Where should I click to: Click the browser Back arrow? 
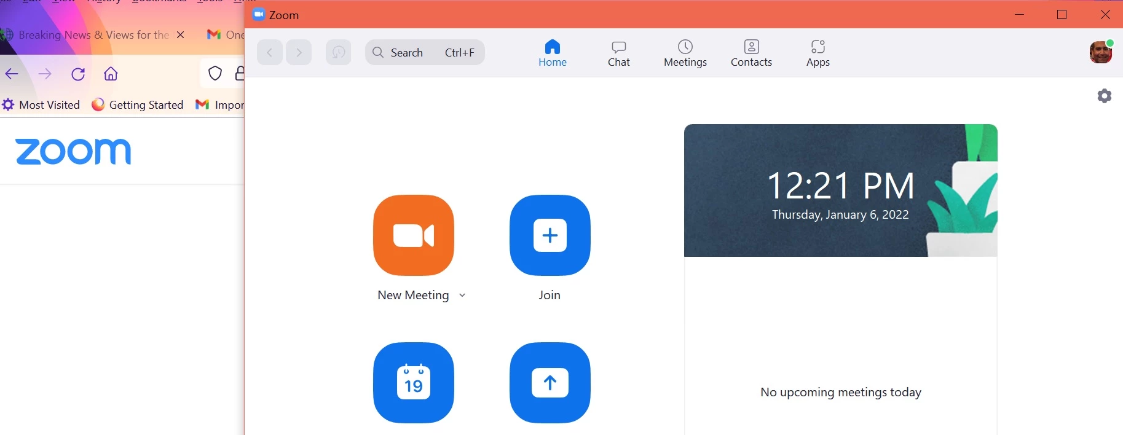12,74
